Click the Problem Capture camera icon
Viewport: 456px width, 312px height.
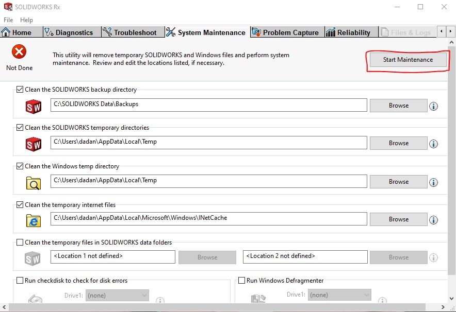(256, 32)
